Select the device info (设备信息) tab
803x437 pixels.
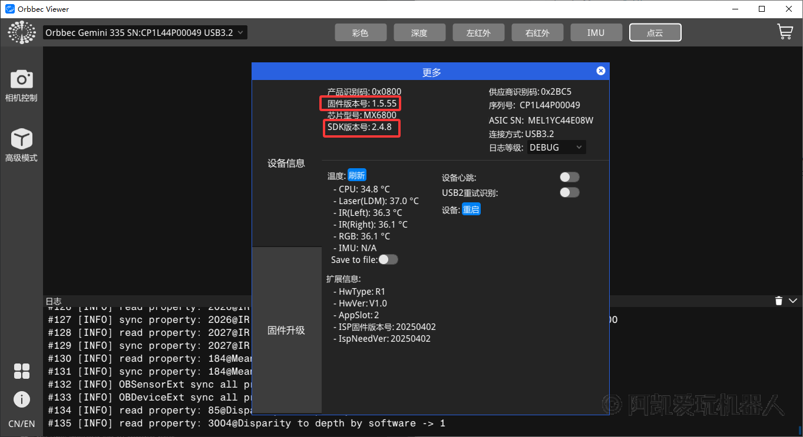287,164
